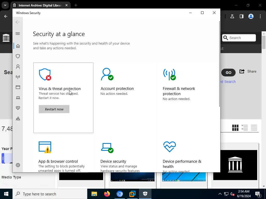
Task: Click the Internet Archive item thumbnail with building logo
Action: click(235, 165)
